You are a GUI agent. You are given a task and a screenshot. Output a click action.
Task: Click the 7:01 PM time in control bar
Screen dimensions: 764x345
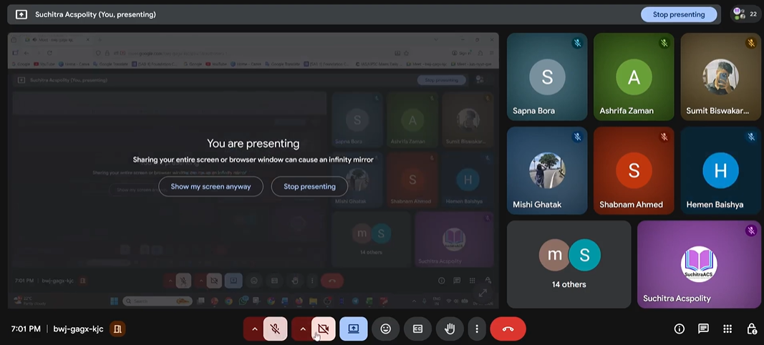tap(25, 329)
